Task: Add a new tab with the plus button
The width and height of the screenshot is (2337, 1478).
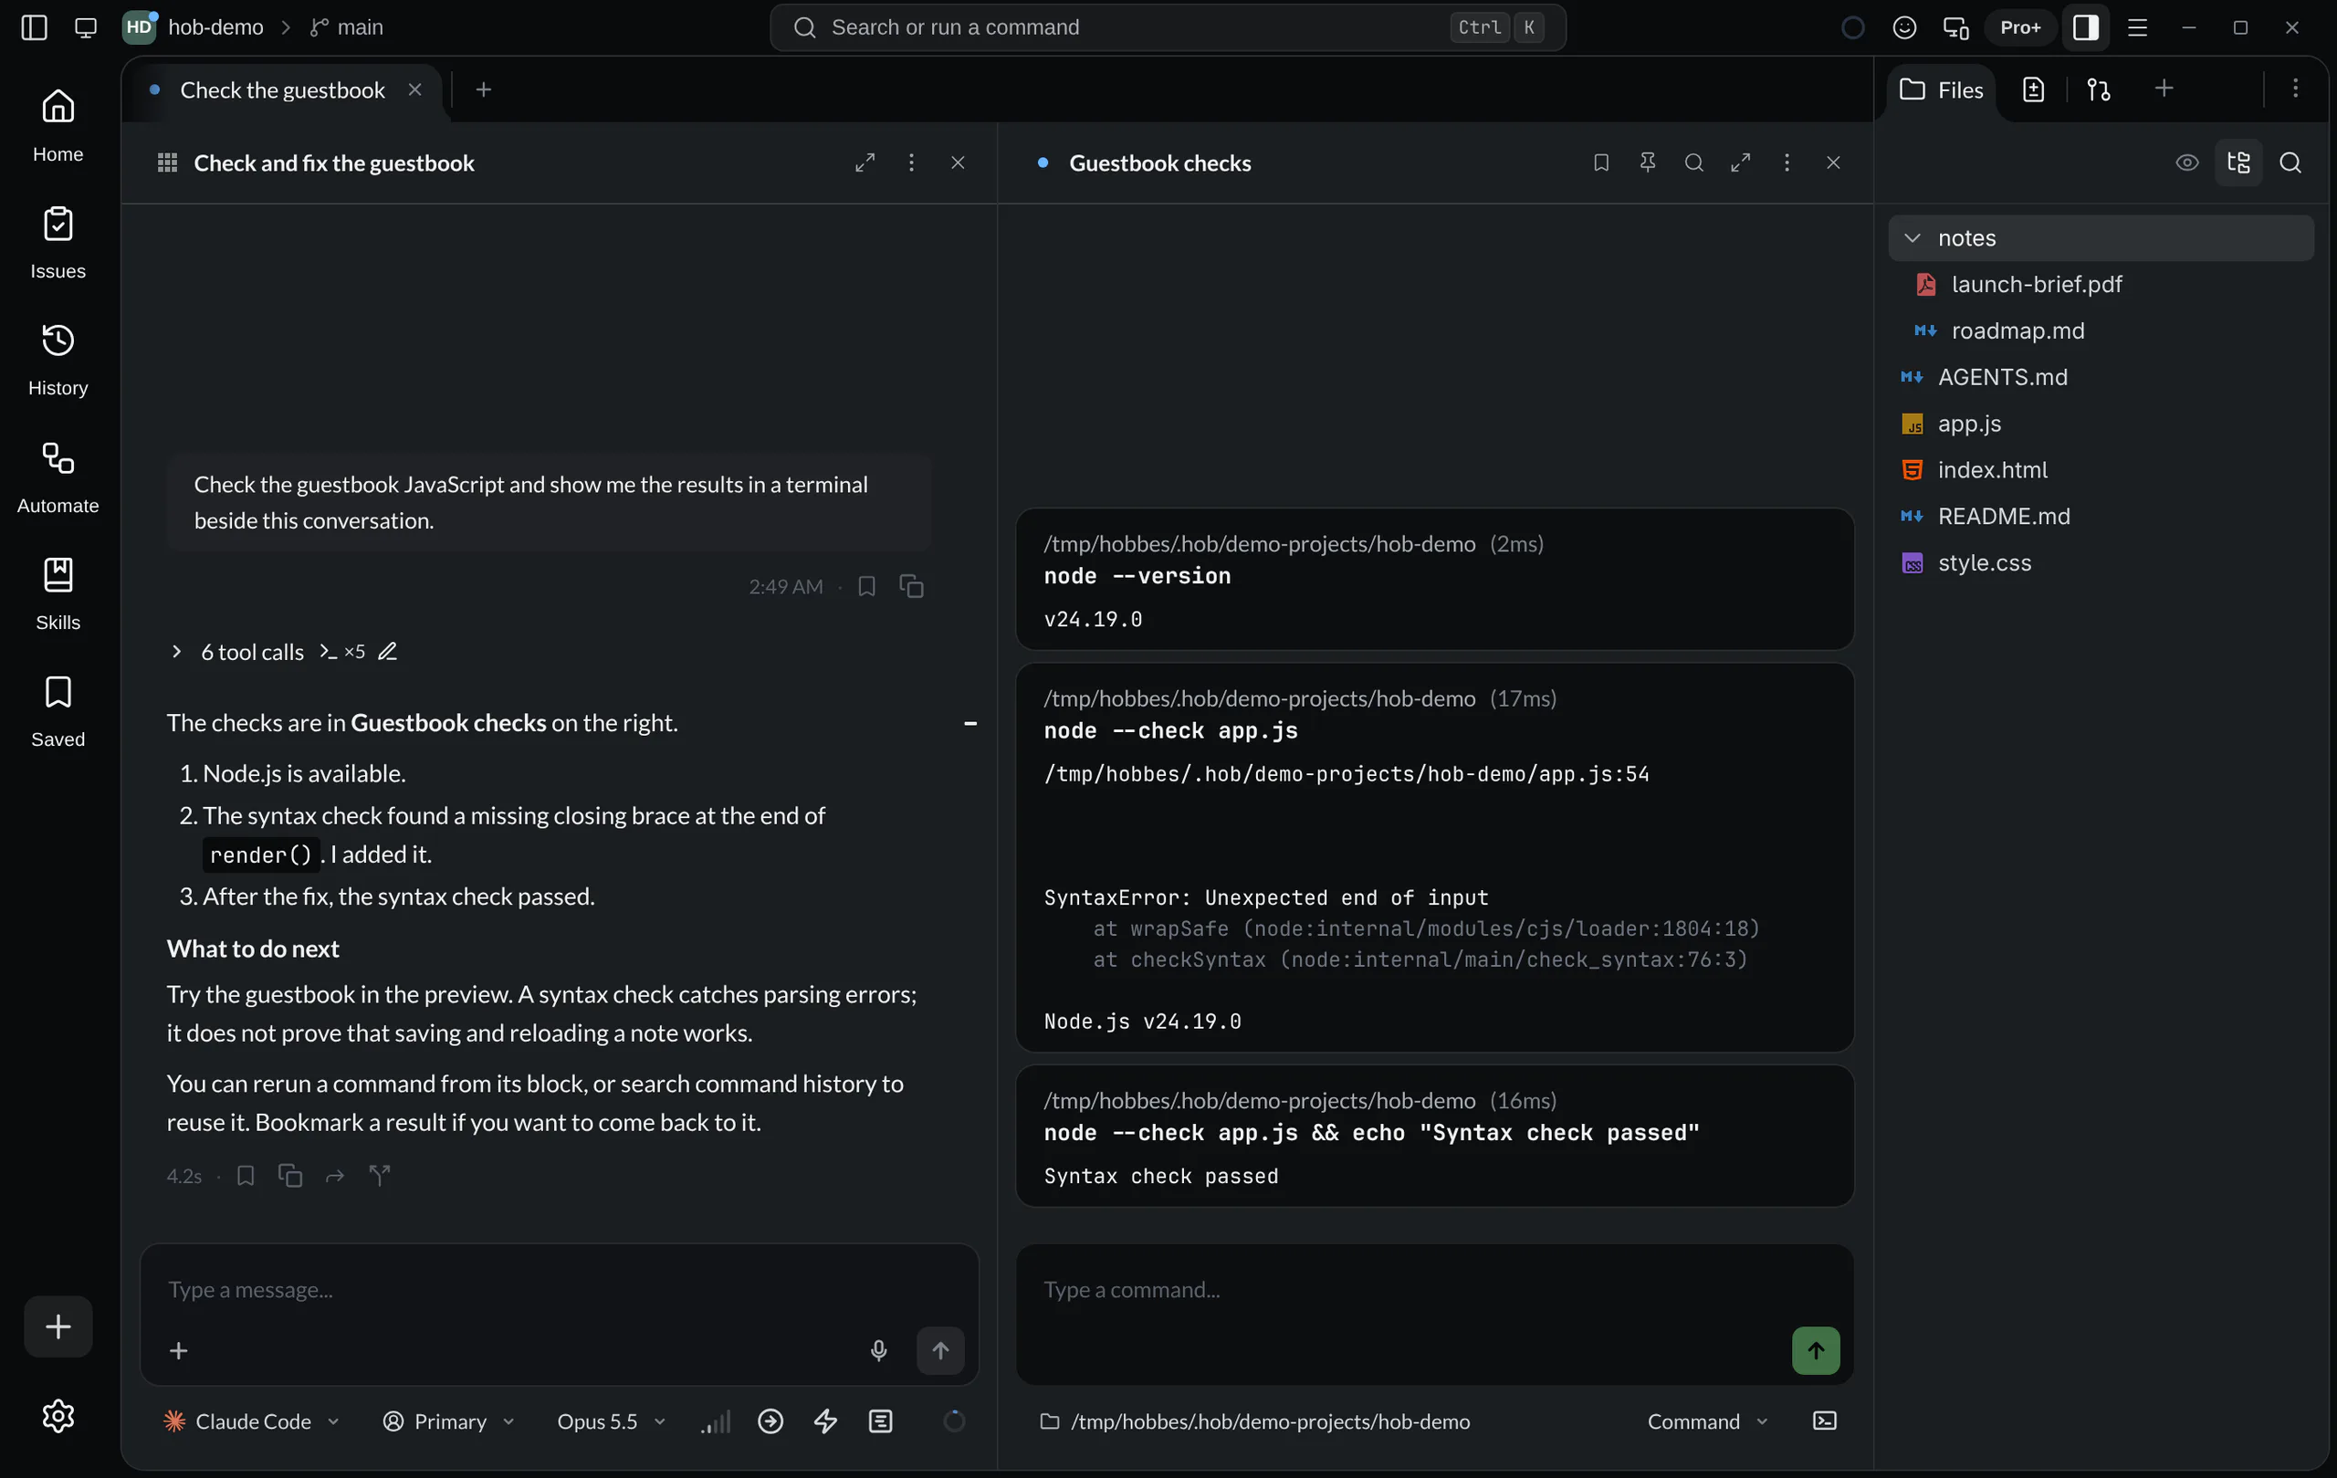Action: pos(483,89)
